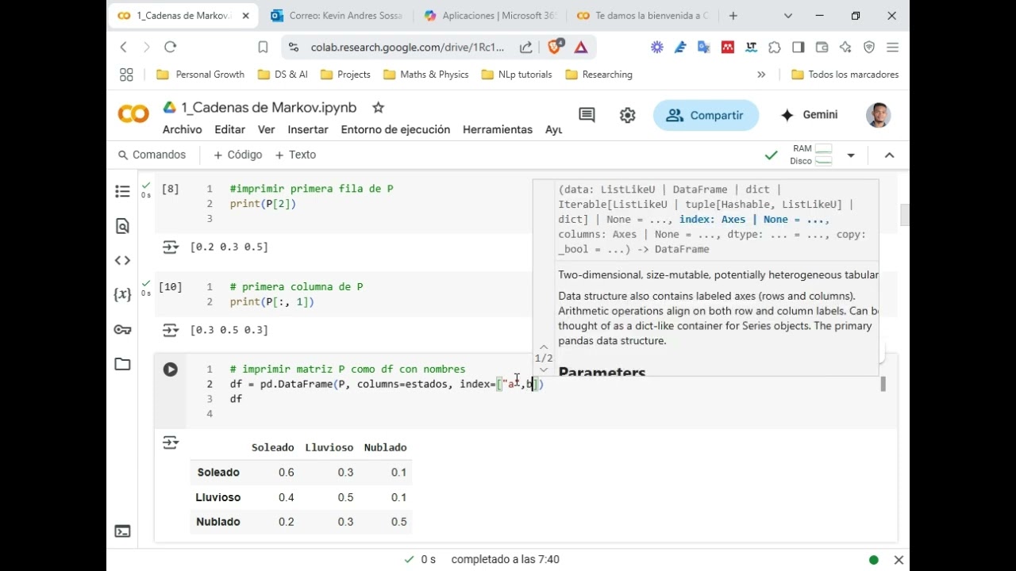Open the browser hamburger menu
The image size is (1016, 571).
892,48
